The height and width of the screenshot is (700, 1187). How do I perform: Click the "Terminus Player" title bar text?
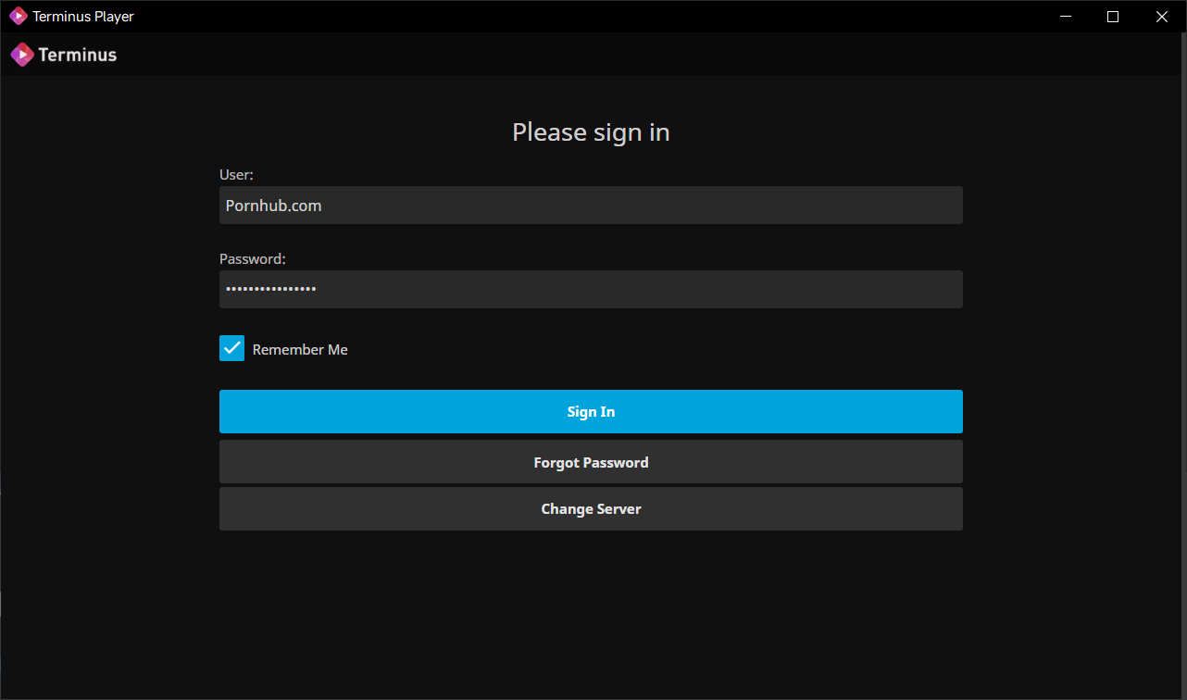click(x=83, y=17)
